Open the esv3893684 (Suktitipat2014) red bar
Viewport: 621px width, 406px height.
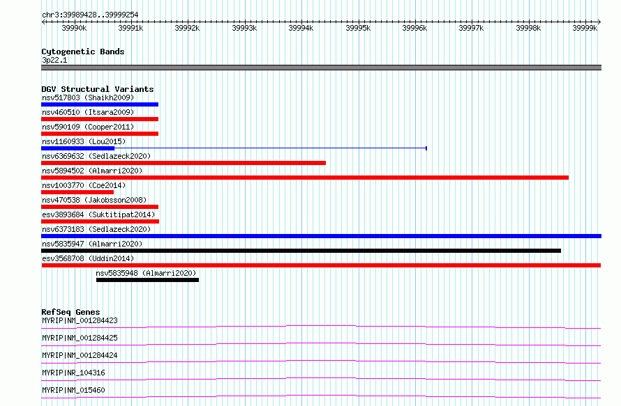point(100,221)
